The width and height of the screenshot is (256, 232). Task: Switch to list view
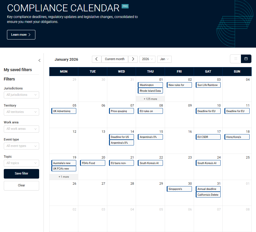(x=235, y=59)
